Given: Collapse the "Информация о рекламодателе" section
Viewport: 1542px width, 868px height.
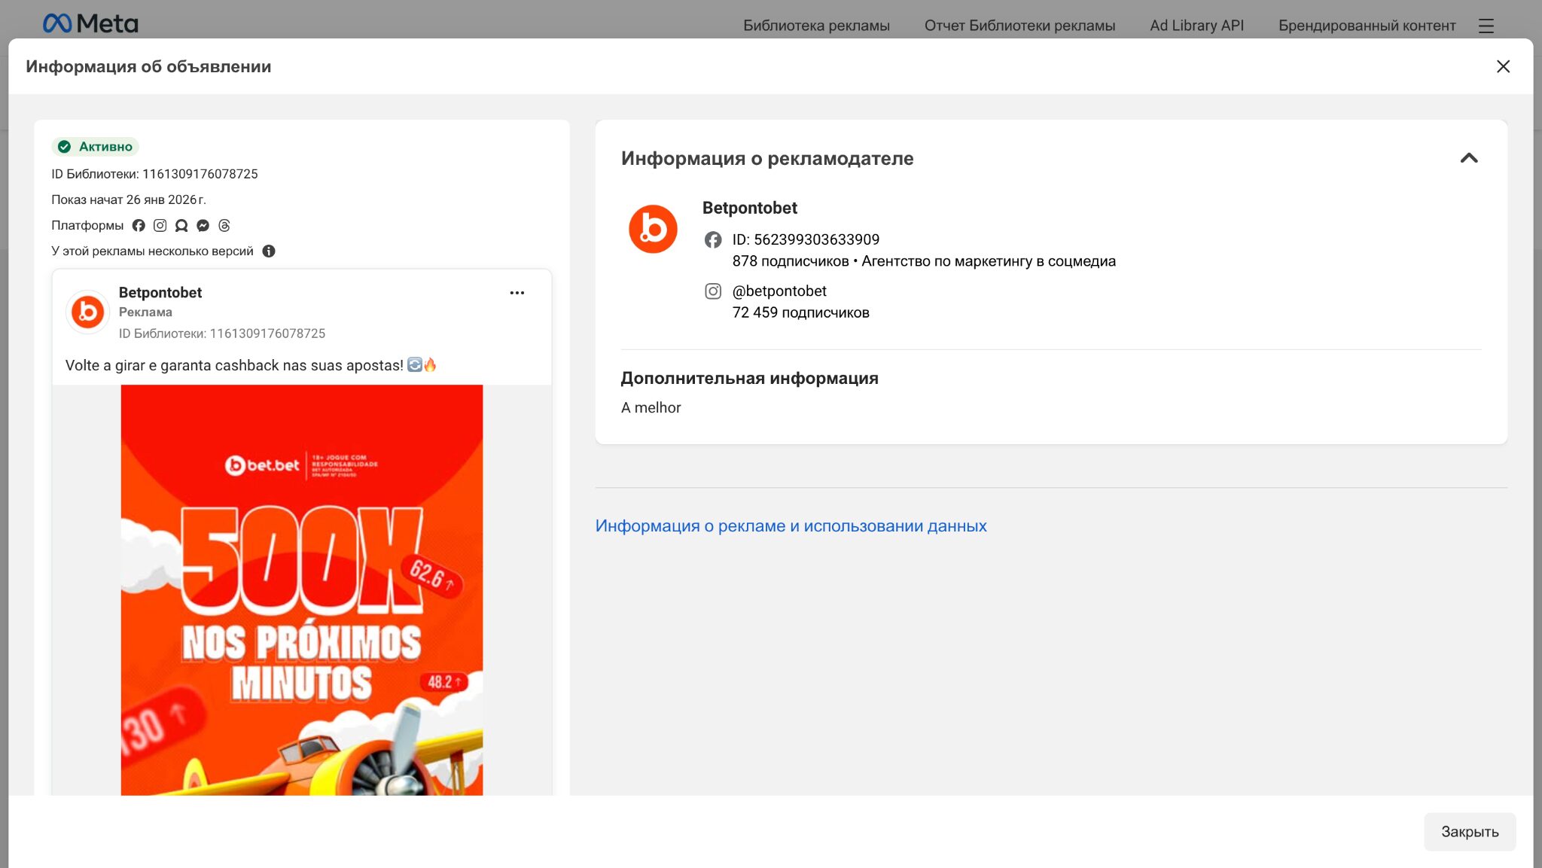Looking at the screenshot, I should (1468, 159).
